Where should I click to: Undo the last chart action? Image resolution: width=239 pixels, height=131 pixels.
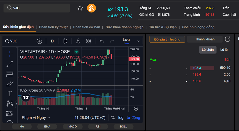coord(101,41)
